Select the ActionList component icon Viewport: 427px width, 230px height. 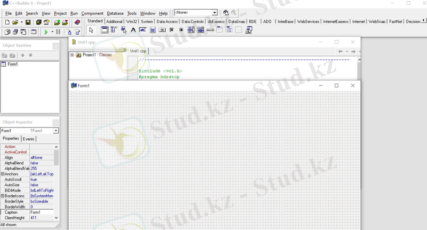click(248, 30)
